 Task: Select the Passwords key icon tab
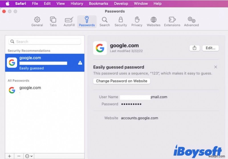pos(87,22)
